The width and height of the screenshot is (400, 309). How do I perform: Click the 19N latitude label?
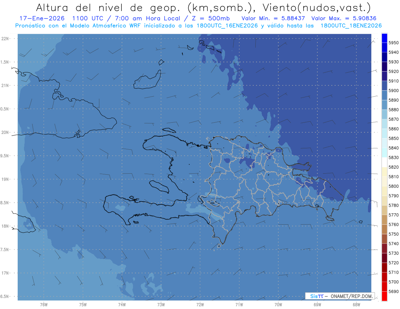[x=5, y=179]
